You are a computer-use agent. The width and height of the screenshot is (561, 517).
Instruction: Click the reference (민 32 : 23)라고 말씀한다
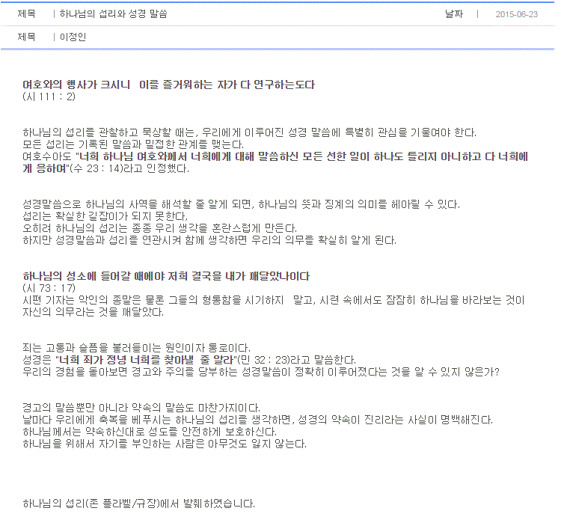click(297, 360)
